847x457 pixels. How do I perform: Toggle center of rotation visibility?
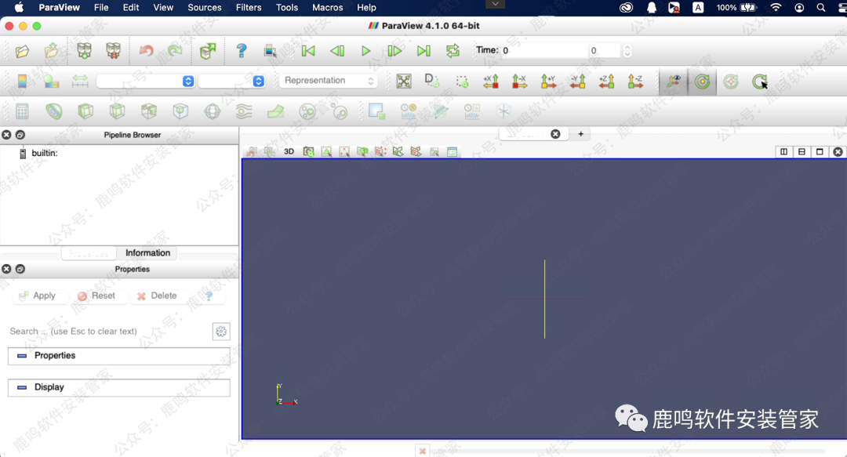702,82
